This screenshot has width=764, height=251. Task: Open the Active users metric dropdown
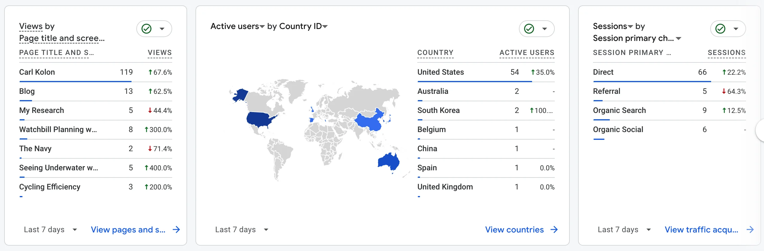click(262, 26)
